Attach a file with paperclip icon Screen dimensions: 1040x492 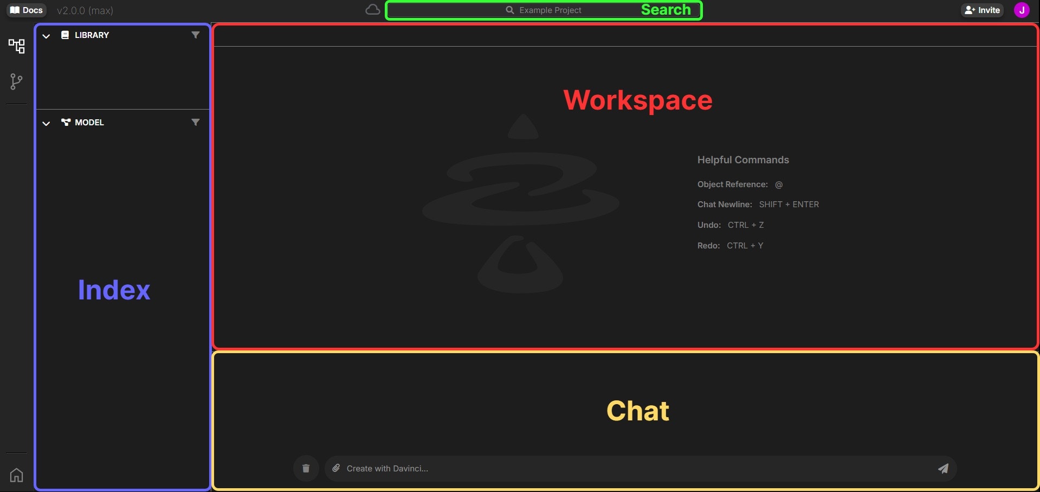tap(336, 468)
